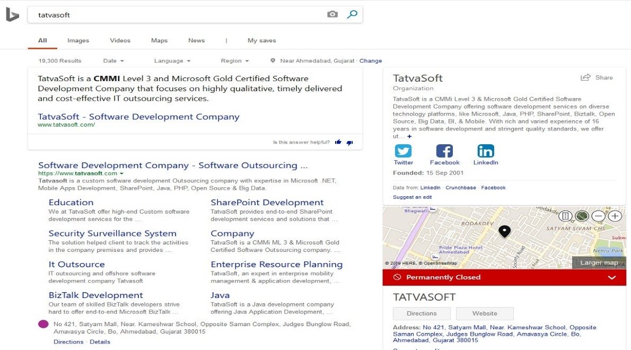Image resolution: width=631 pixels, height=350 pixels.
Task: Switch to the News tab
Action: 196,40
